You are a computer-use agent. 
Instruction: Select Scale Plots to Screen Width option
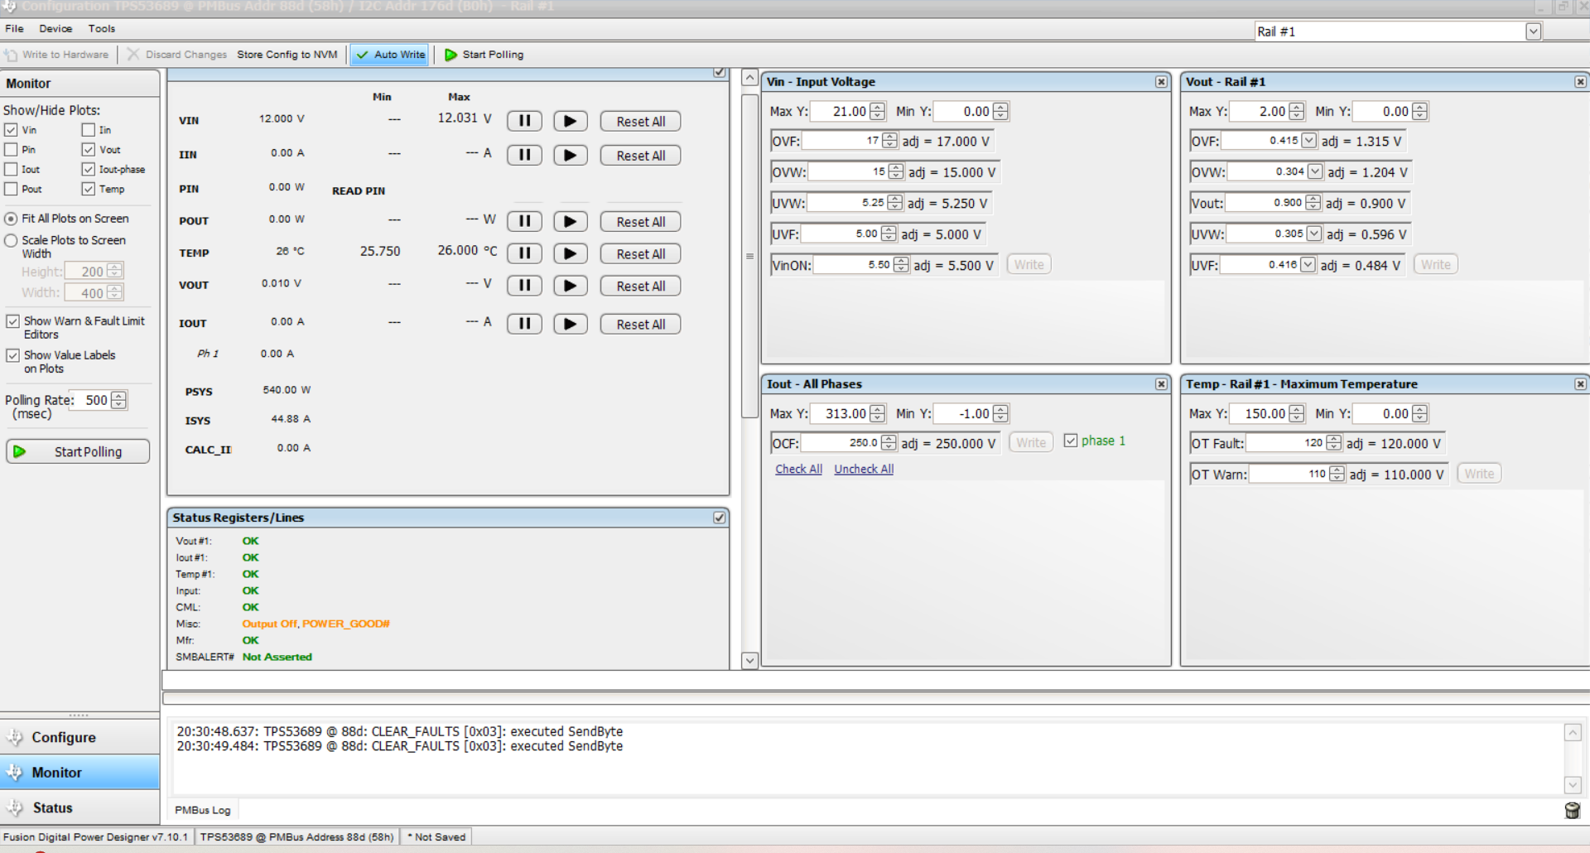tap(11, 240)
